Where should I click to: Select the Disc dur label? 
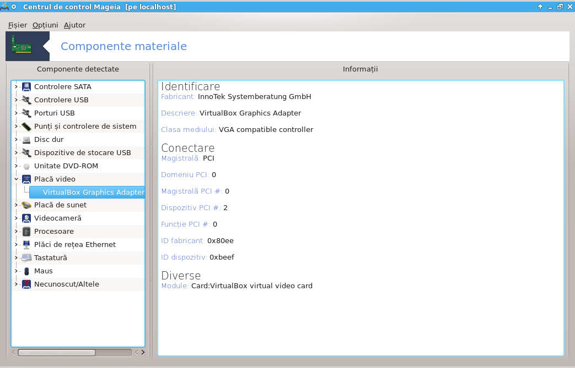[49, 139]
